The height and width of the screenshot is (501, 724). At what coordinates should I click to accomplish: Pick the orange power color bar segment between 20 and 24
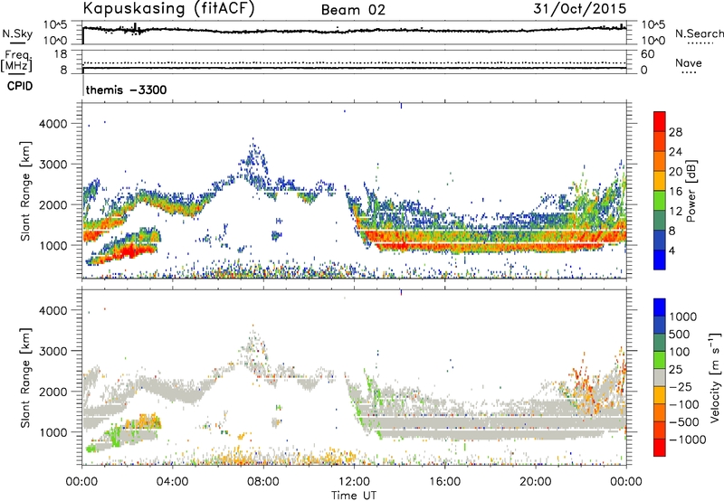click(660, 161)
